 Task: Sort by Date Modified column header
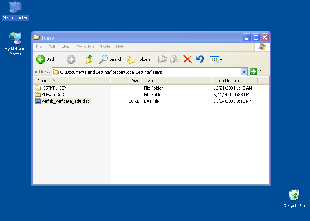point(227,81)
